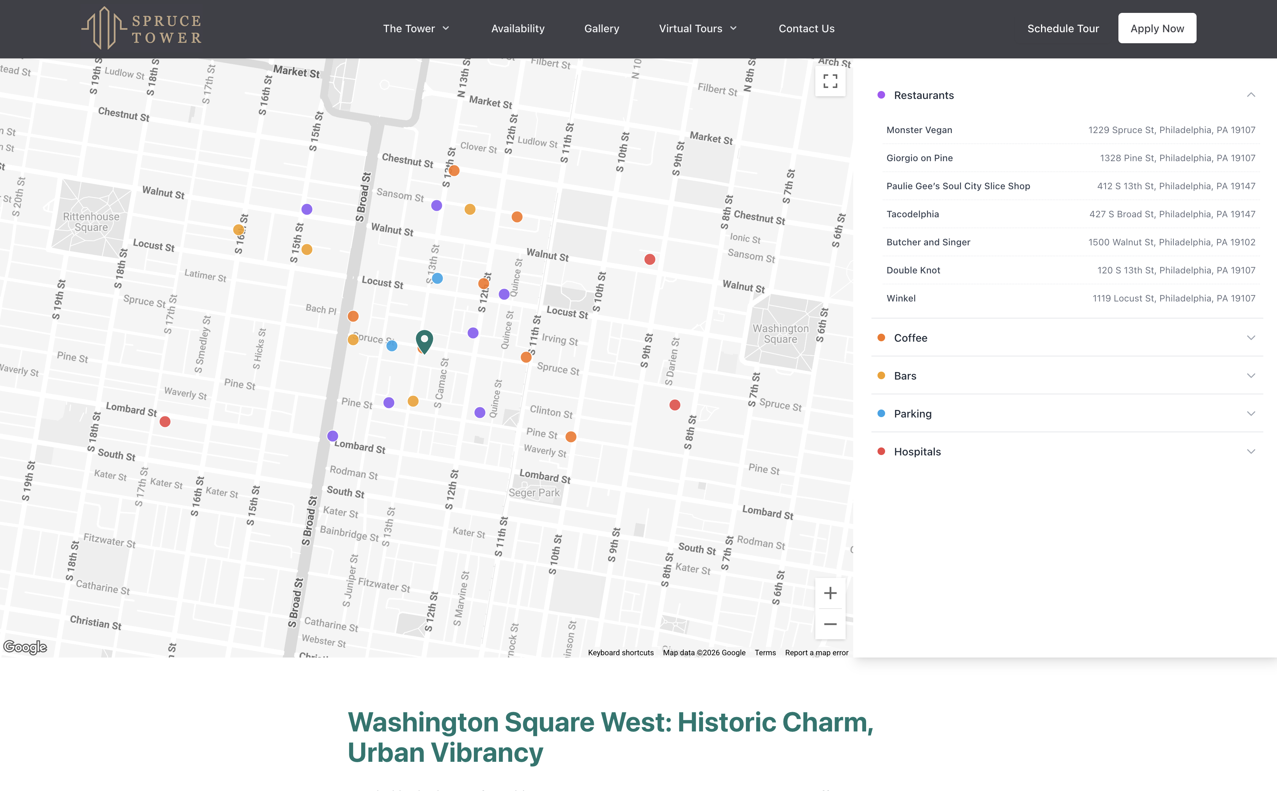Viewport: 1277px width, 791px height.
Task: Select purple marker beside Quince St at Locust
Action: click(504, 294)
